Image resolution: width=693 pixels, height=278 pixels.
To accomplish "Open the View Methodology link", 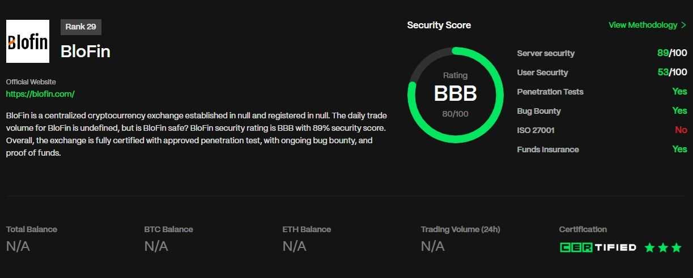I will (643, 25).
